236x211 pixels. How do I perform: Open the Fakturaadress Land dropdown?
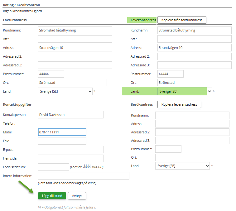(x=66, y=91)
